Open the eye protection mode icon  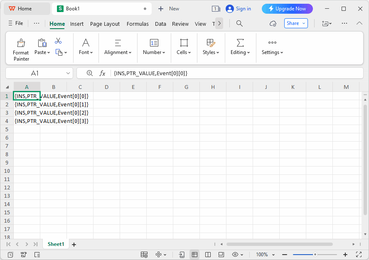point(235,255)
